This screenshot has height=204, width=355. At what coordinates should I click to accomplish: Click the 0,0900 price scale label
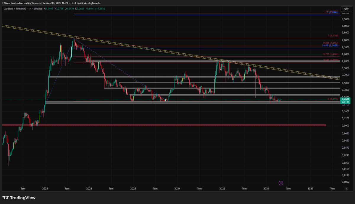(x=345, y=126)
